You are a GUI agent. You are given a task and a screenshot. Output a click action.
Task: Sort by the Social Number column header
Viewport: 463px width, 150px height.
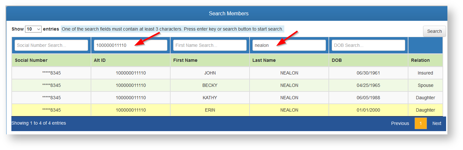[x=51, y=60]
